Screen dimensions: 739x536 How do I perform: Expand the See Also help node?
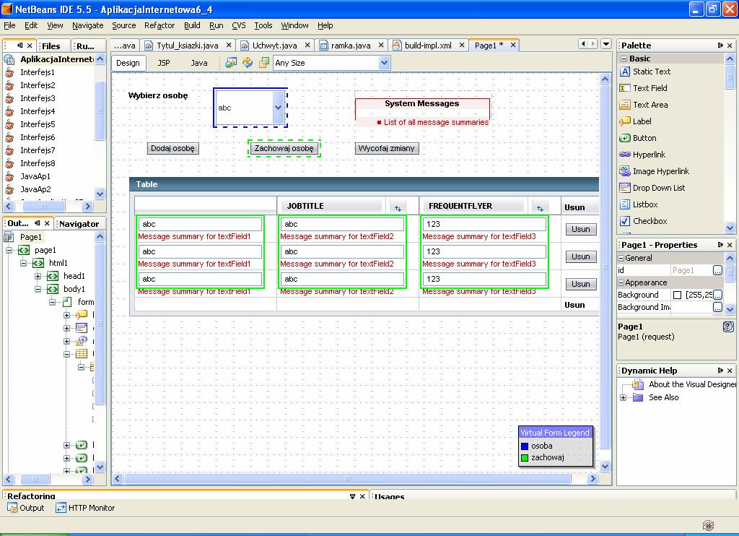click(x=623, y=397)
